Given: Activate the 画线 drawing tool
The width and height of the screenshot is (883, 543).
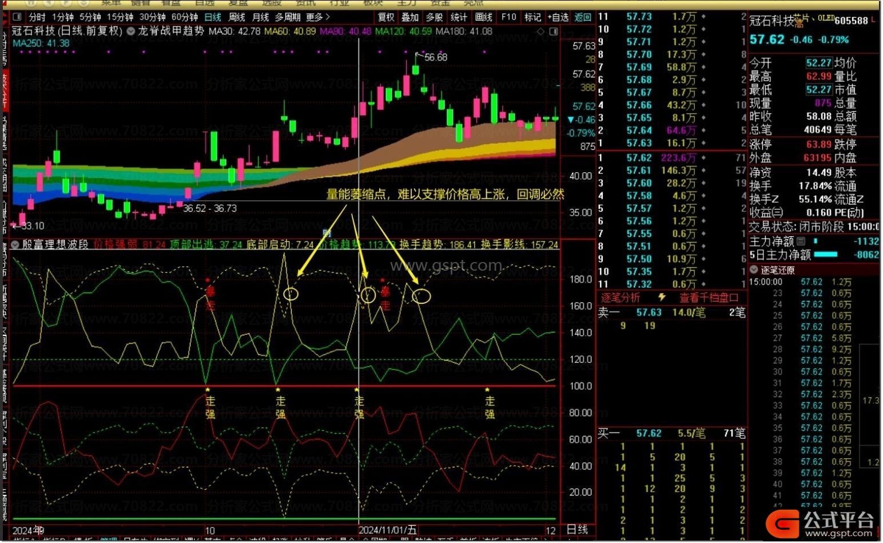Looking at the screenshot, I should 483,17.
